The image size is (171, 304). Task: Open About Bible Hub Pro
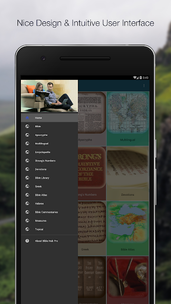click(49, 241)
